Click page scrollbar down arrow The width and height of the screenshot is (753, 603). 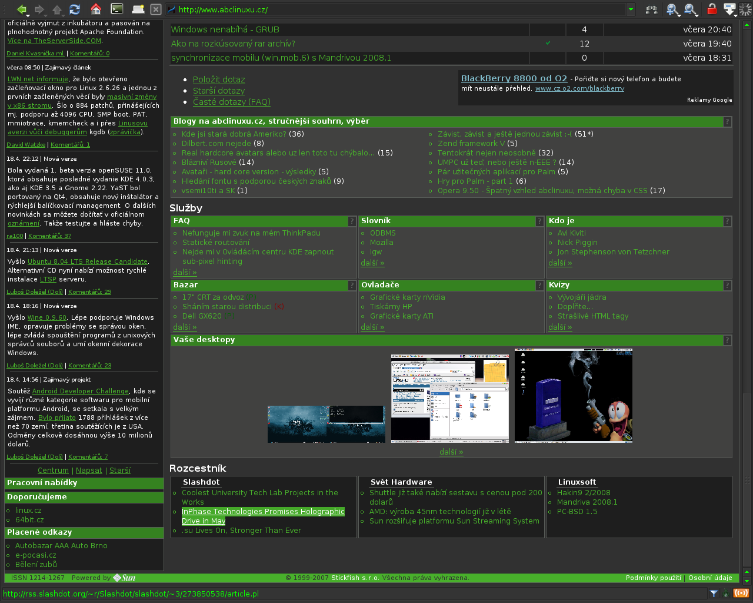pos(747,581)
